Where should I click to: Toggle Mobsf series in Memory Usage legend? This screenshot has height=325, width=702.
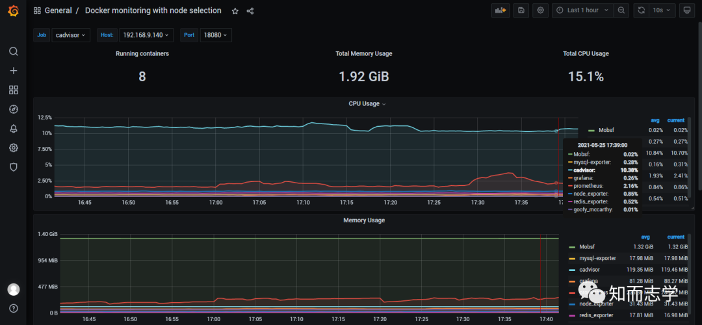(x=586, y=246)
